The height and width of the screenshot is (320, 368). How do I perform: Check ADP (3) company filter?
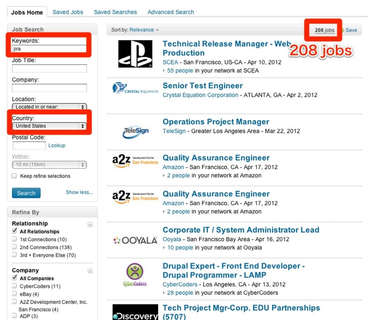[14, 315]
